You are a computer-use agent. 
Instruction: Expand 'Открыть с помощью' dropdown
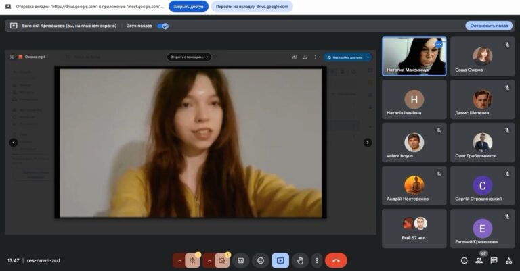189,57
